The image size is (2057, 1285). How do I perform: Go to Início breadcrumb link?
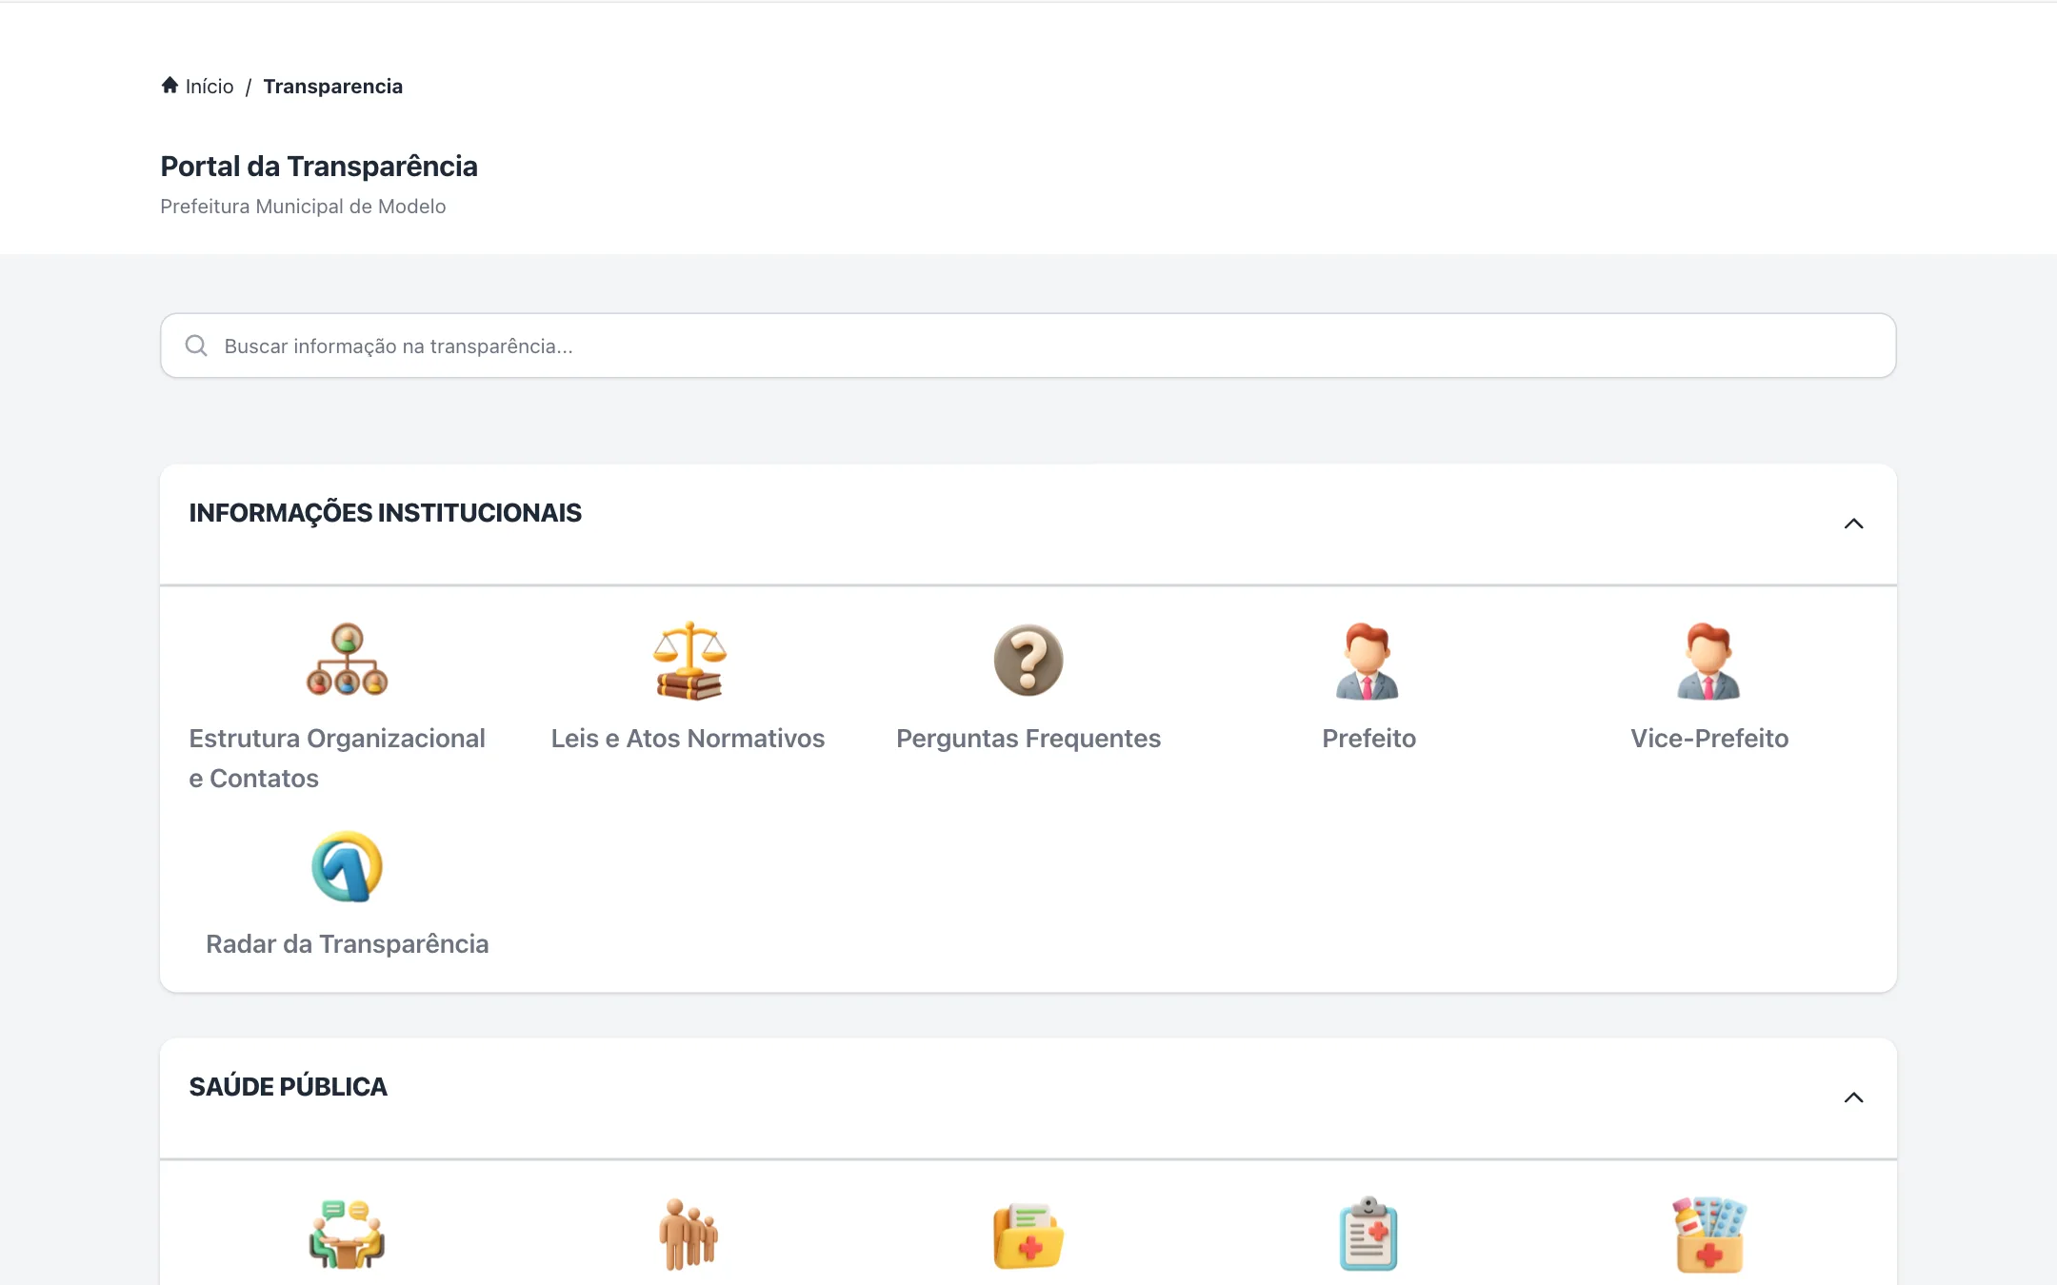(x=210, y=87)
